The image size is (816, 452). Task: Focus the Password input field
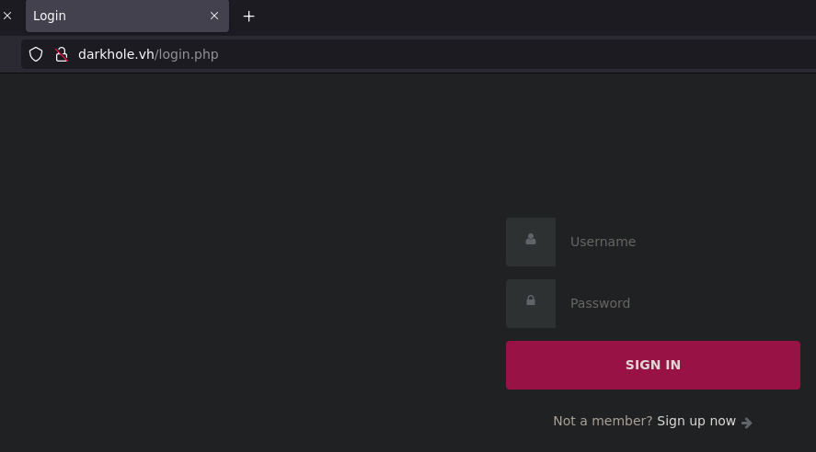point(681,303)
